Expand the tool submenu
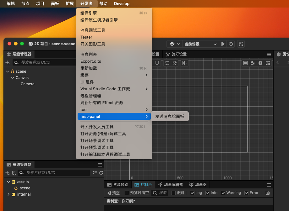The height and width of the screenshot is (211, 289). [x=114, y=110]
